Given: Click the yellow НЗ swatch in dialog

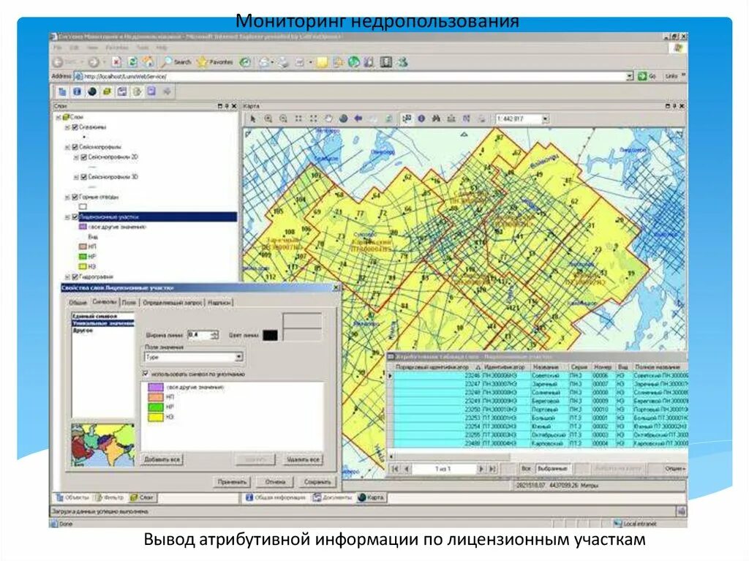Looking at the screenshot, I should pos(156,417).
